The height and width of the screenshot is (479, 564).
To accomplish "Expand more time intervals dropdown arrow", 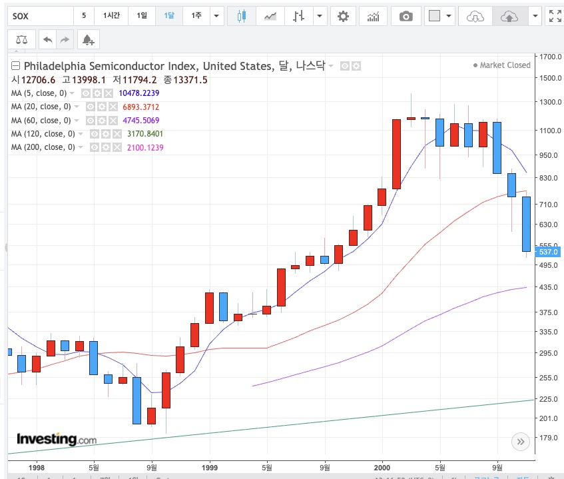I will point(216,16).
